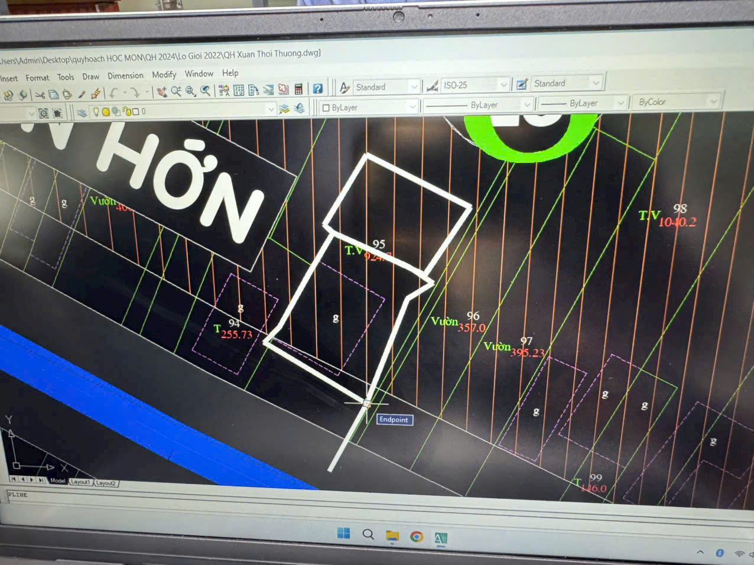754x565 pixels.
Task: Click the Dimension Style icon beside ISO-25
Action: point(432,86)
